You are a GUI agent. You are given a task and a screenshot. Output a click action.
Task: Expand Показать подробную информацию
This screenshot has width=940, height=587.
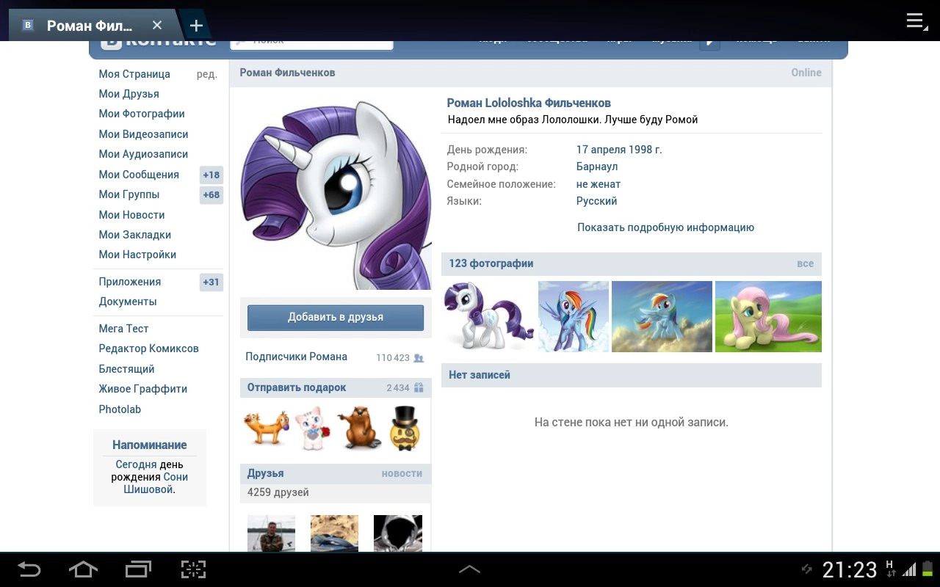pos(666,227)
